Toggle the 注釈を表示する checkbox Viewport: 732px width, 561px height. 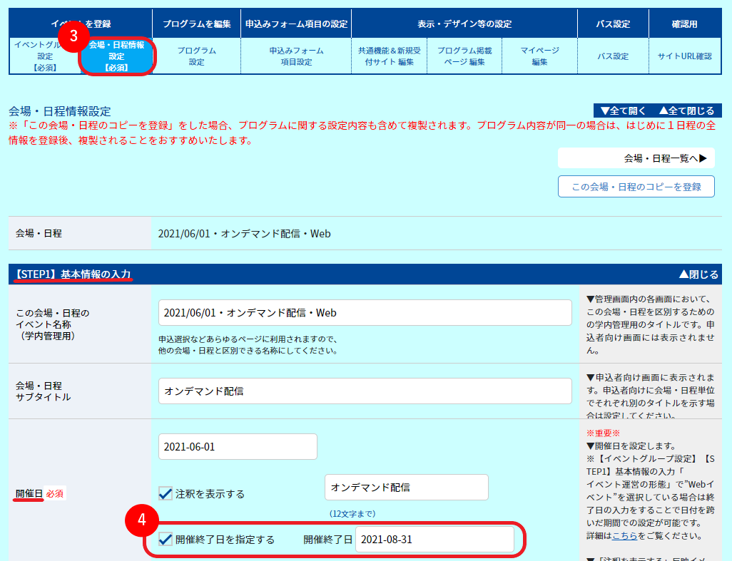[166, 493]
